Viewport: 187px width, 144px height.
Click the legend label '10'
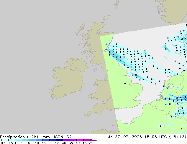(x=37, y=143)
